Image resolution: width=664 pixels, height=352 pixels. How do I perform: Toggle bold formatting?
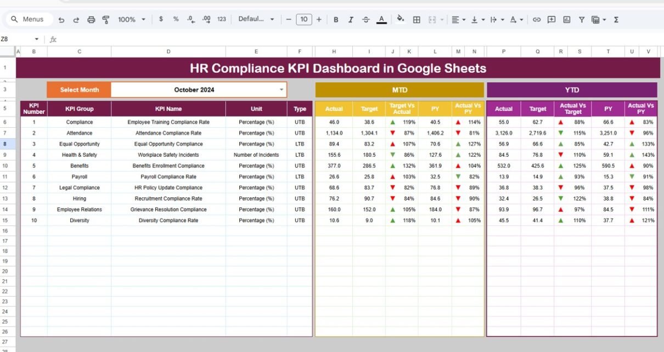point(336,19)
